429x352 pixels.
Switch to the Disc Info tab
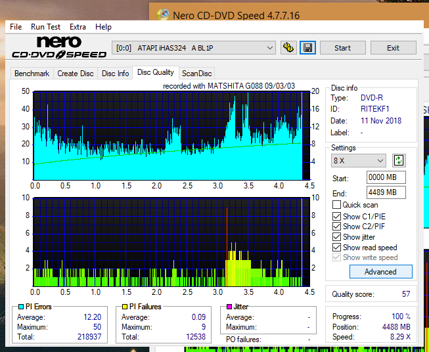tap(115, 74)
